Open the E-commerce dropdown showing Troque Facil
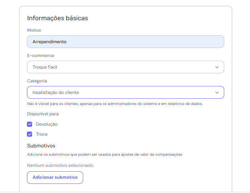The width and height of the screenshot is (250, 193). click(119, 67)
